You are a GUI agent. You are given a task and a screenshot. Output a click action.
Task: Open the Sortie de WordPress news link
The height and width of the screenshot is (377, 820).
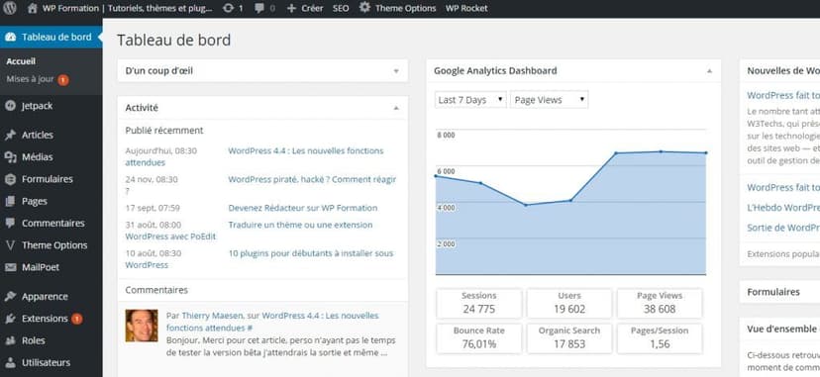[x=783, y=228]
